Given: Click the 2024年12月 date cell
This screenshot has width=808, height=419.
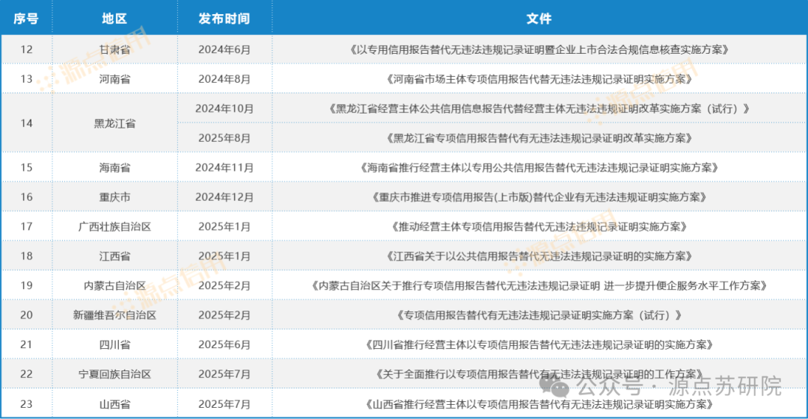Looking at the screenshot, I should click(224, 196).
